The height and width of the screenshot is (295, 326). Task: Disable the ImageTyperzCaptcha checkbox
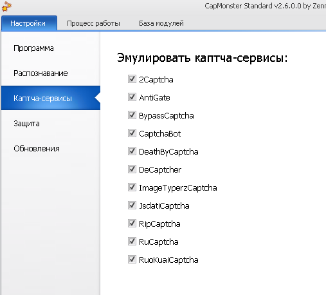(132, 187)
